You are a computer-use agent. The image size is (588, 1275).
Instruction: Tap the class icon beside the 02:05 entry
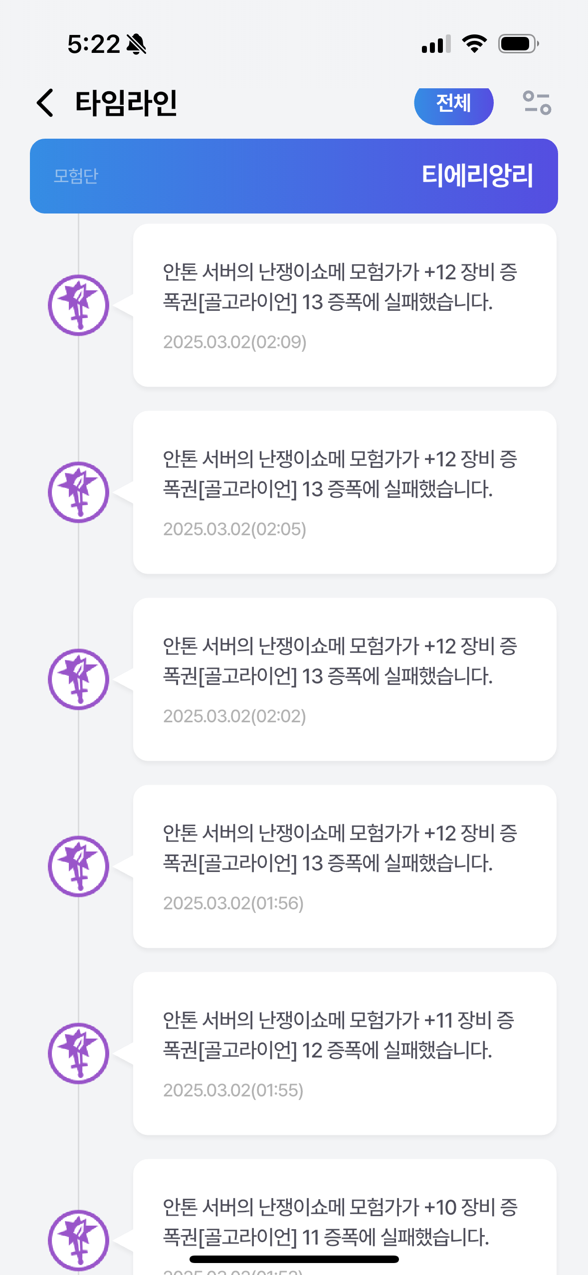pos(78,492)
